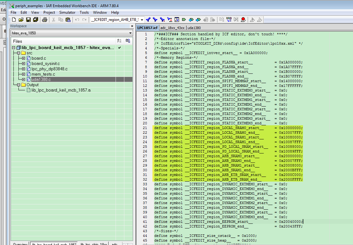Switch to the lib_lpc_chip_18xx workspace tab
This screenshot has width=353, height=245.
point(94,244)
